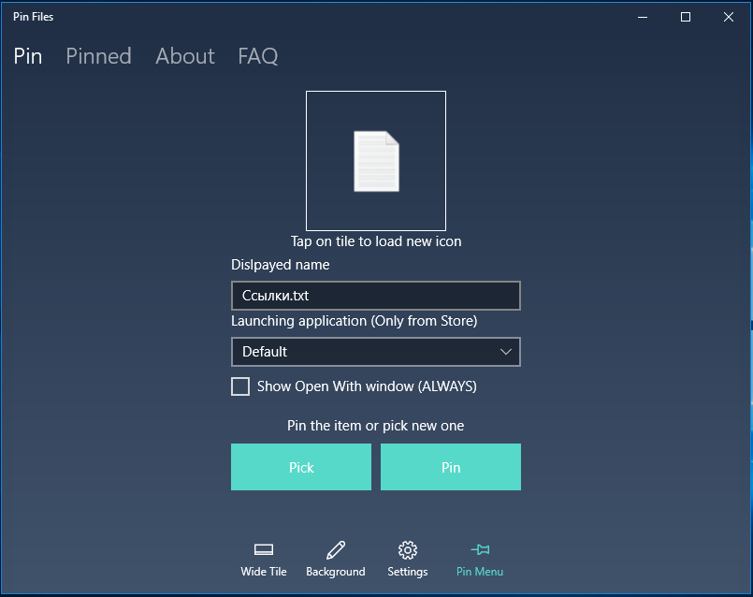Expand the Launching application Default dropdown
753x597 pixels.
(376, 352)
